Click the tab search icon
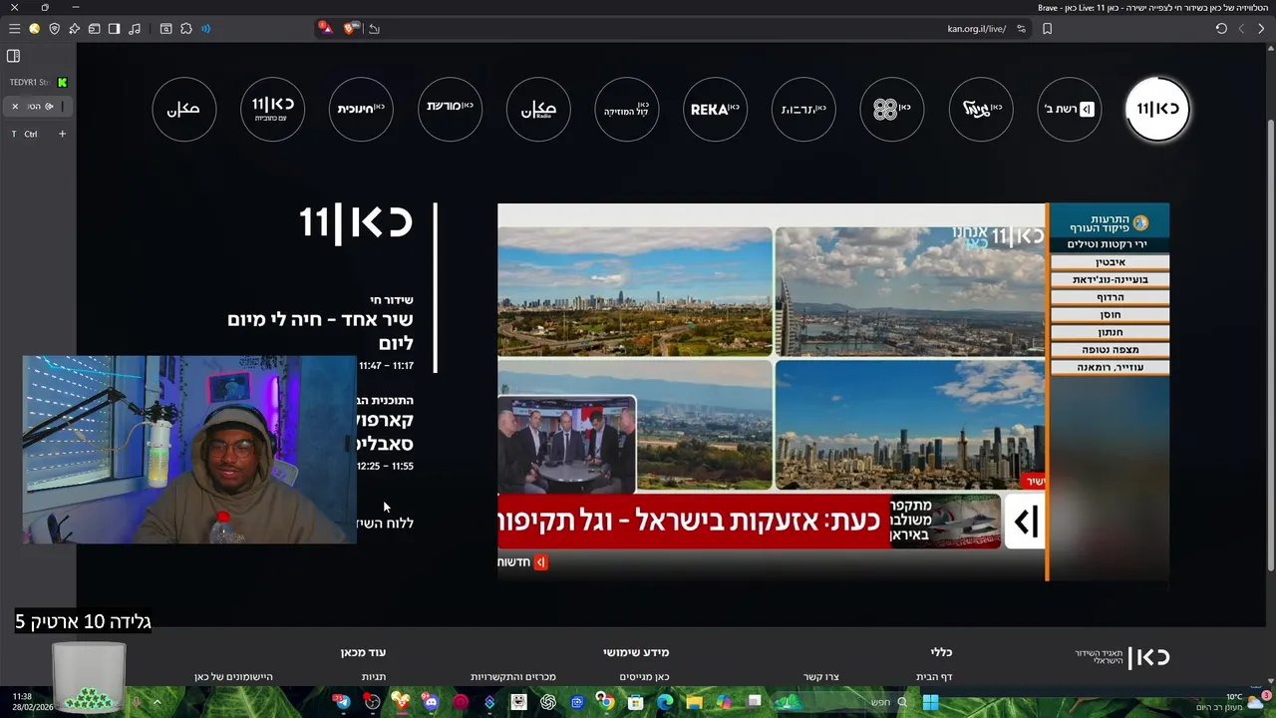Screen dimensions: 1276x718 point(165,29)
